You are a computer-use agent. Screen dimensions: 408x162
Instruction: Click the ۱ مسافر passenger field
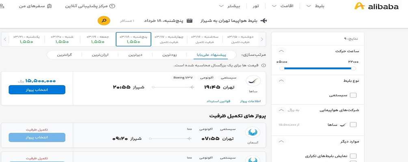tap(127, 21)
